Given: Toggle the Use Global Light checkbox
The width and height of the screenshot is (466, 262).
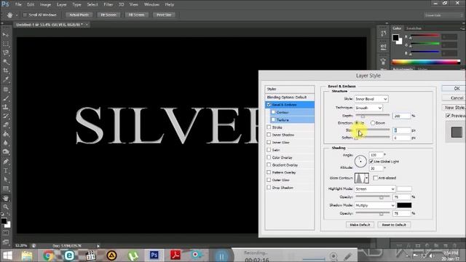Looking at the screenshot, I should [371, 162].
